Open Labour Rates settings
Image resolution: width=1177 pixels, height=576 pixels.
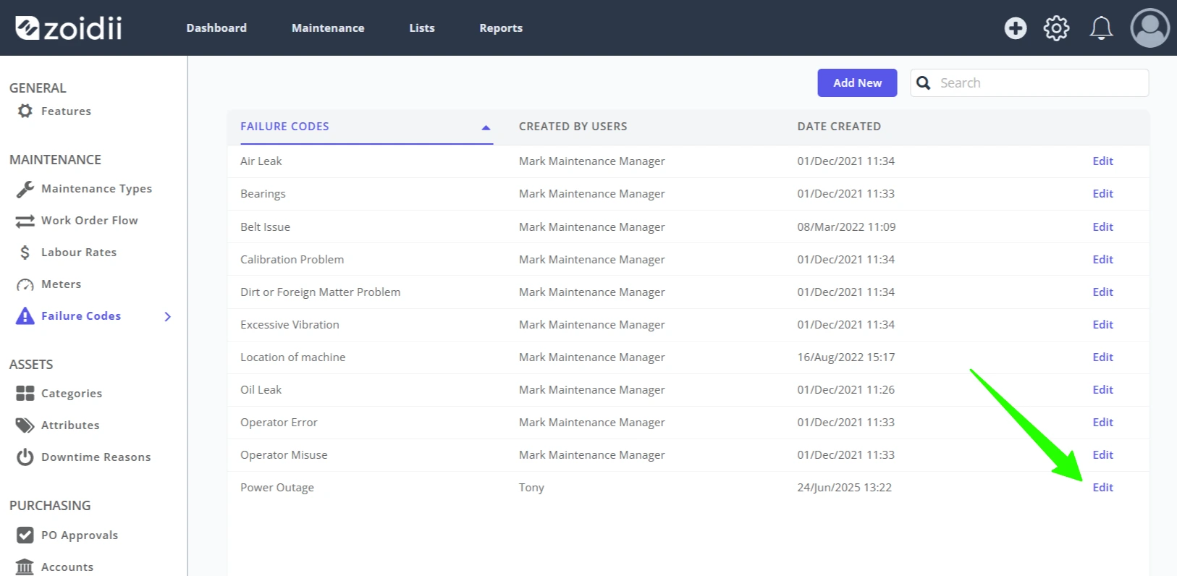pyautogui.click(x=79, y=253)
